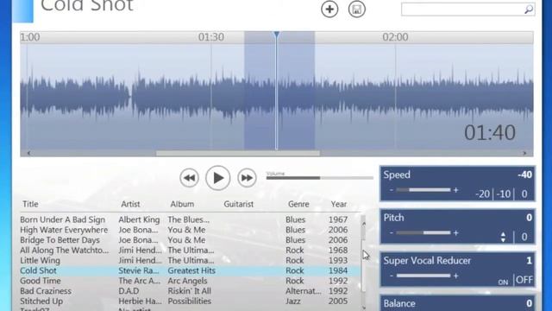Viewport: 552px width, 311px height.
Task: Click the Pitch slider track
Action: (423, 232)
